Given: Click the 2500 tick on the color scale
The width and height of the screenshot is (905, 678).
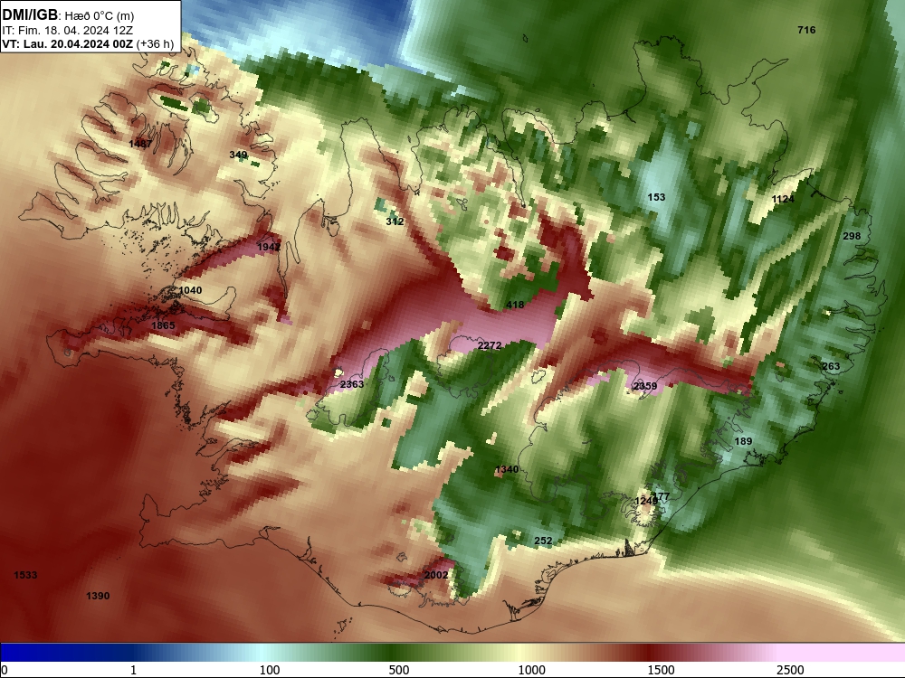Looking at the screenshot, I should coord(790,670).
